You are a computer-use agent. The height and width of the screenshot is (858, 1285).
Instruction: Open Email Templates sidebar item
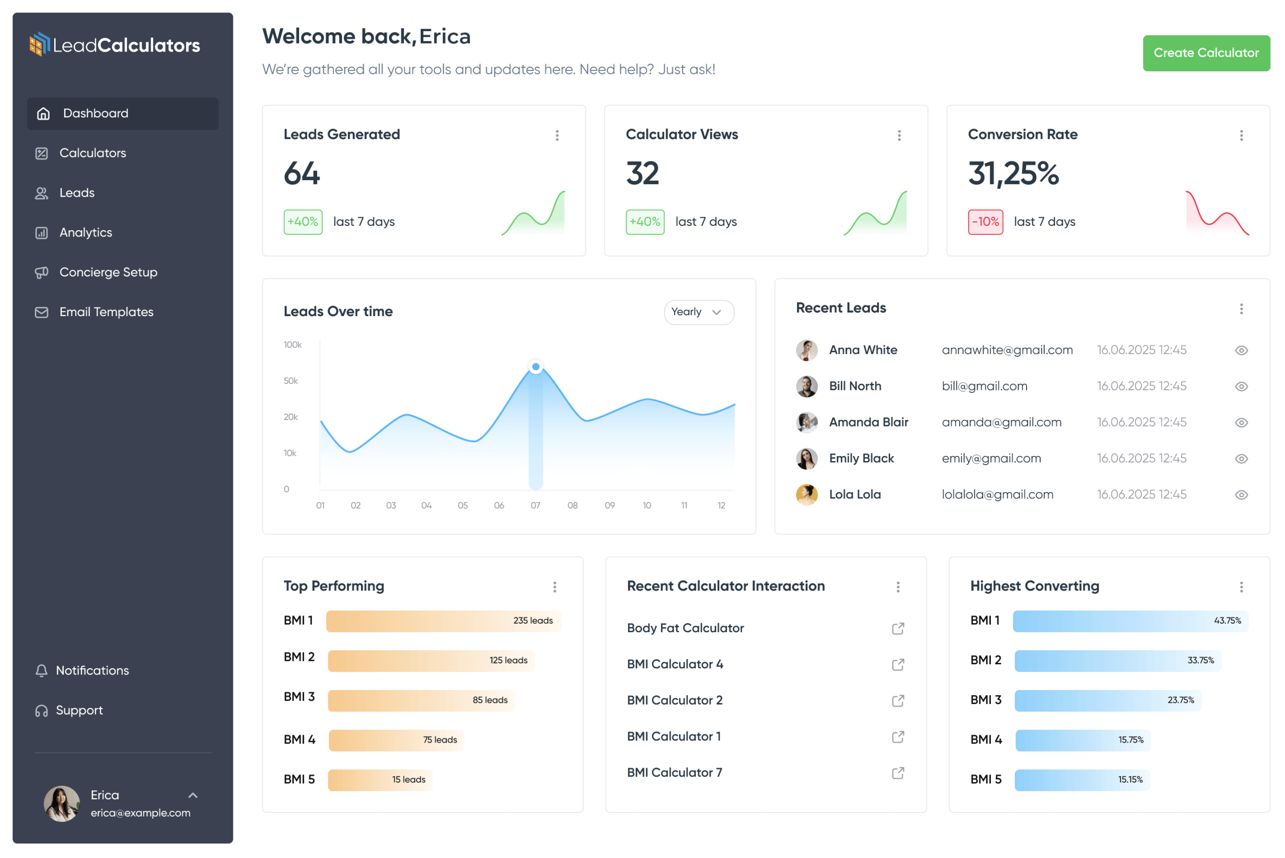(106, 312)
